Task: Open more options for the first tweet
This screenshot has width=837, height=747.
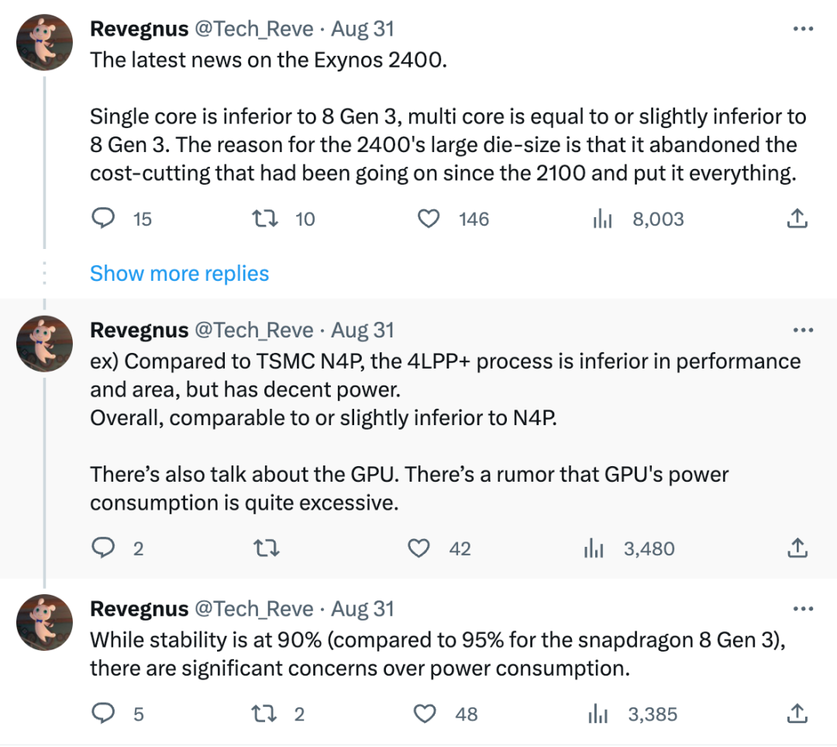Action: tap(803, 29)
